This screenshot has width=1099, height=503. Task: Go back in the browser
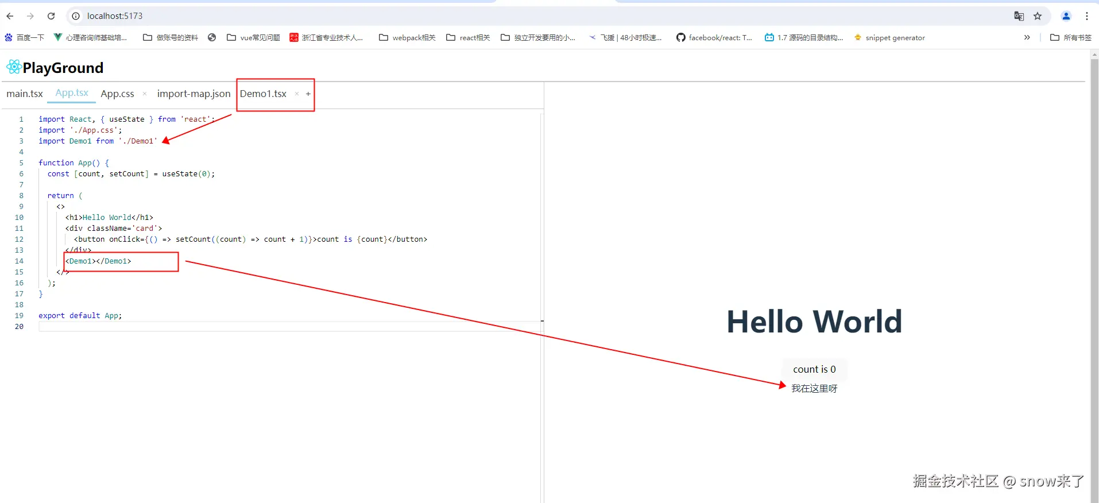10,16
